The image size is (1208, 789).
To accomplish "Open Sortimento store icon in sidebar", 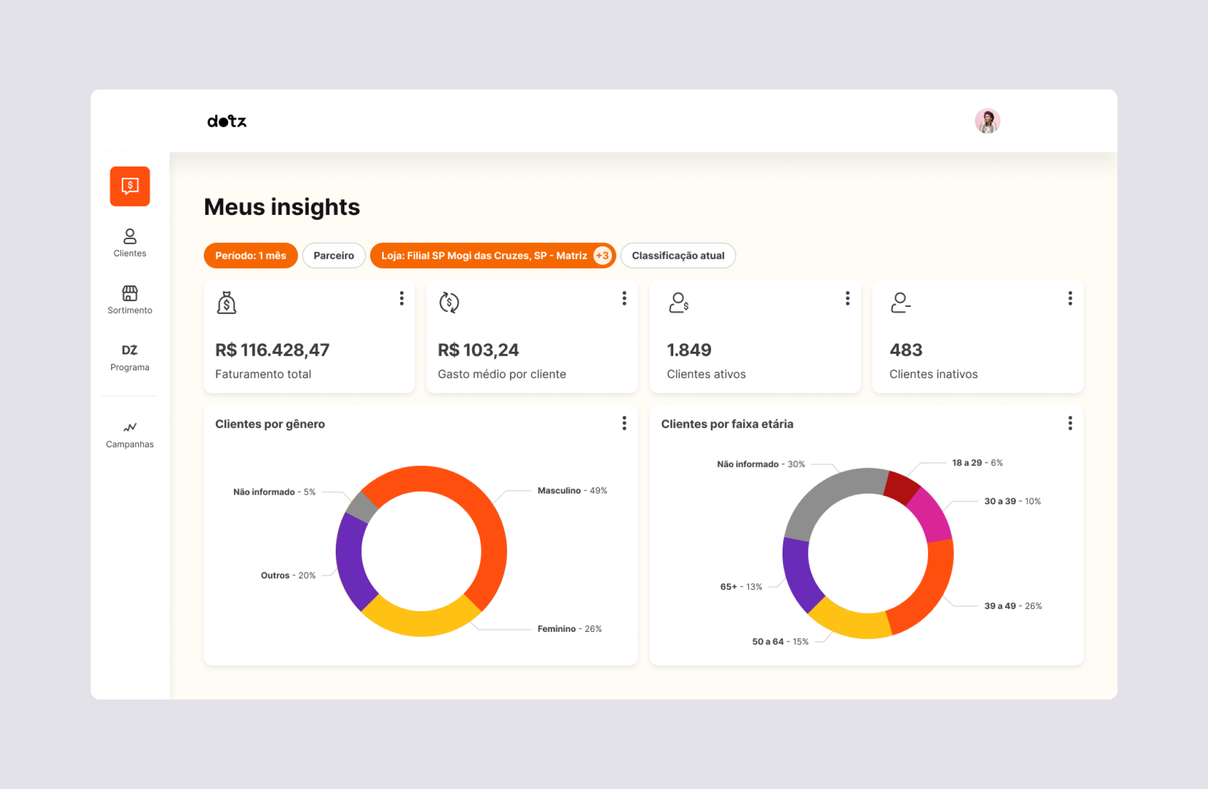I will 130,300.
